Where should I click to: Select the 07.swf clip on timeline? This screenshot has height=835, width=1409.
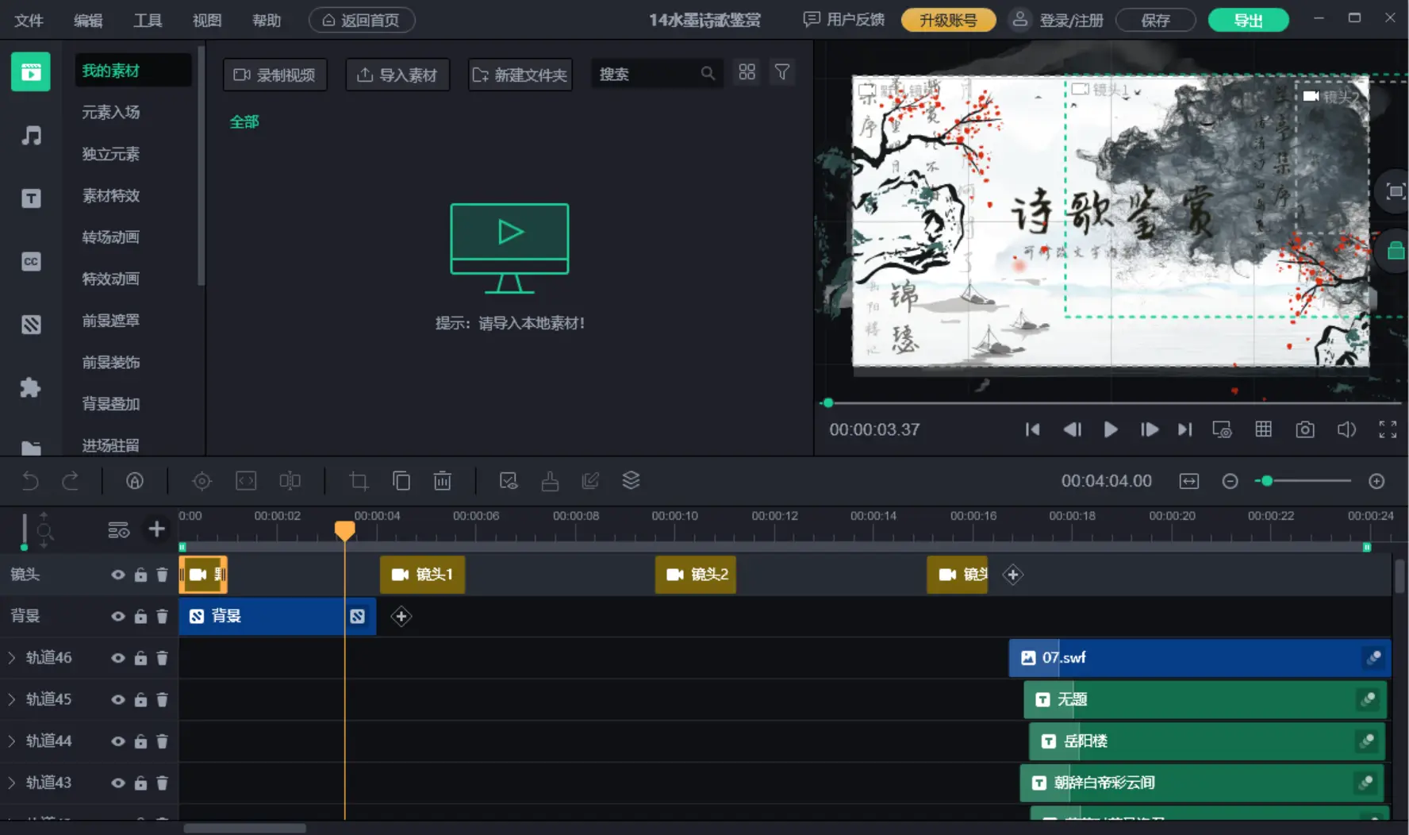[1190, 658]
